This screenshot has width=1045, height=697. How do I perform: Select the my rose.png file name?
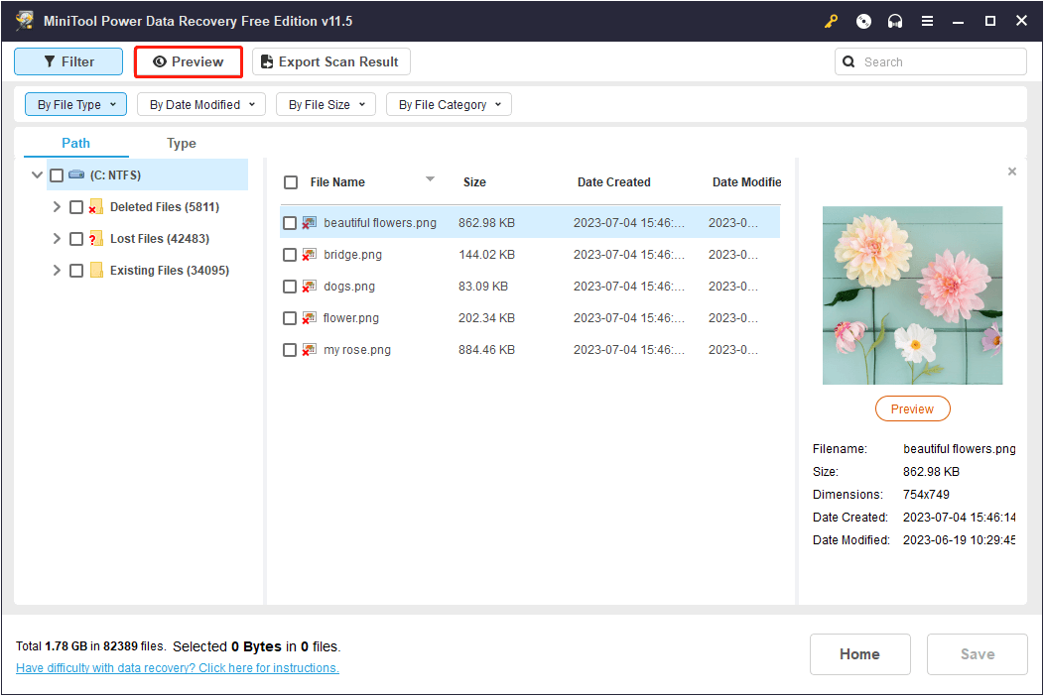(x=357, y=350)
